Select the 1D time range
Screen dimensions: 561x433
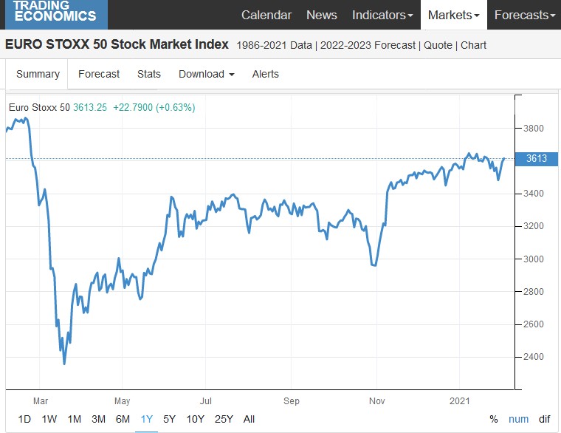point(24,419)
